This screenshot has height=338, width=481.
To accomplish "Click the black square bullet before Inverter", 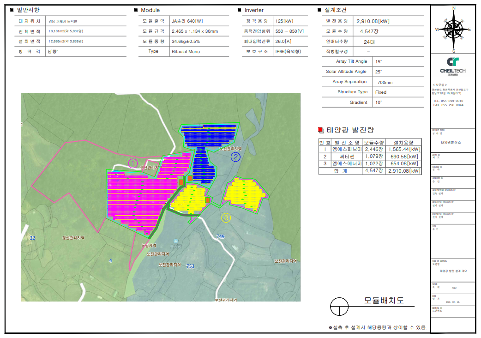I will point(239,10).
